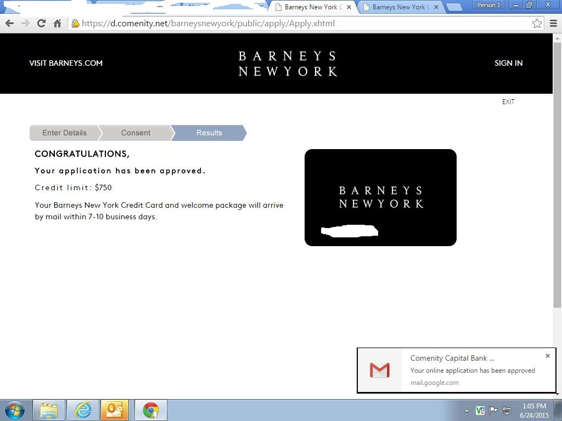Bookmark this page with the star icon
This screenshot has height=421, width=562.
point(537,24)
